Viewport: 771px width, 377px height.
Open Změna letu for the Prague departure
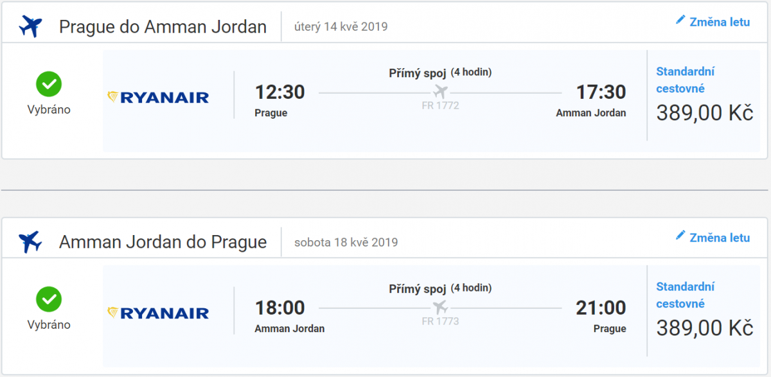pyautogui.click(x=720, y=22)
